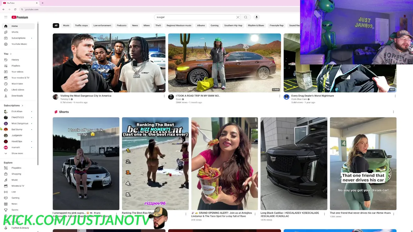This screenshot has height=232, width=413.
Task: Open Code Blue Cam channel avatar
Action: [287, 97]
